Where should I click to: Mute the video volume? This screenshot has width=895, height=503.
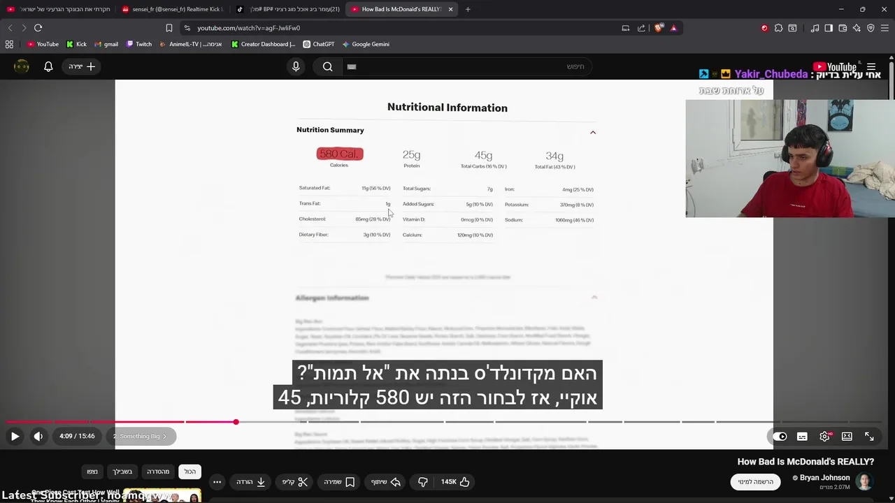tap(38, 437)
